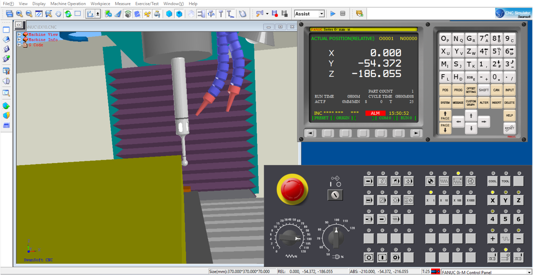This screenshot has width=533, height=275.
Task: Click the CYCLE START circle button
Action: point(369,258)
